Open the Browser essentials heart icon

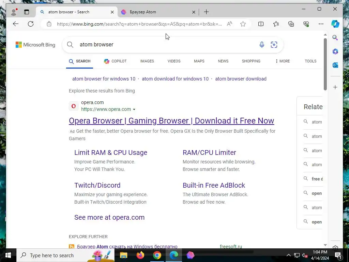[306, 24]
